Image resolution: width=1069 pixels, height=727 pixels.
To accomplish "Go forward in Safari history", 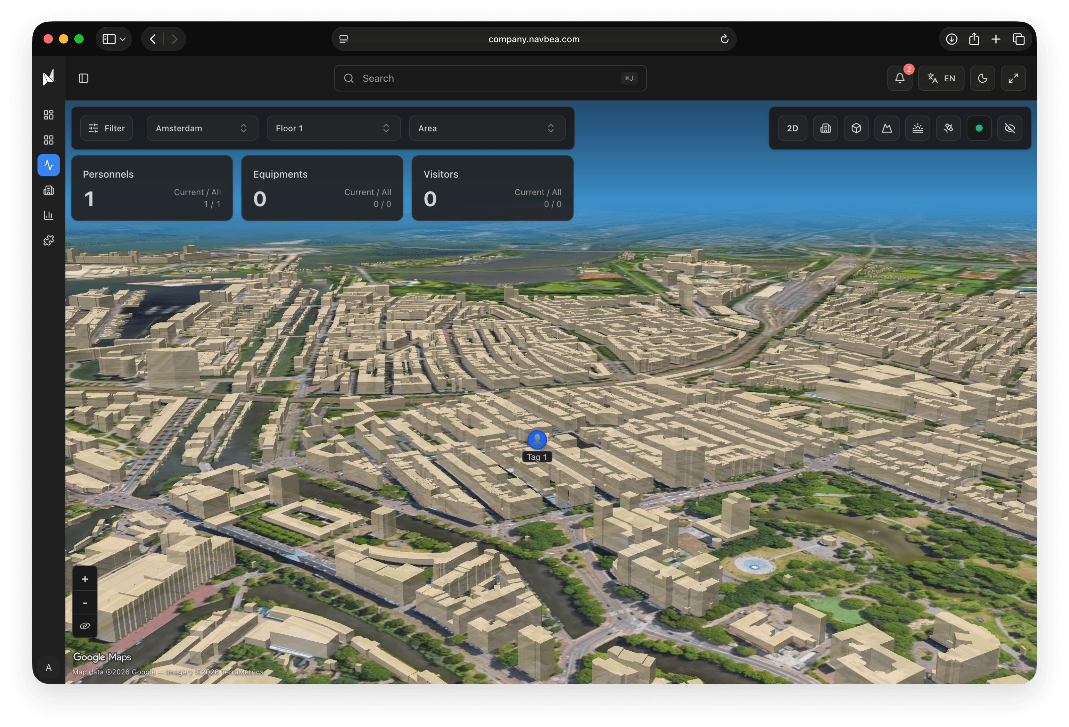I will (174, 39).
